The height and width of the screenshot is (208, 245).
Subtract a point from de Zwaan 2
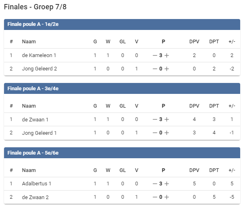(155, 197)
